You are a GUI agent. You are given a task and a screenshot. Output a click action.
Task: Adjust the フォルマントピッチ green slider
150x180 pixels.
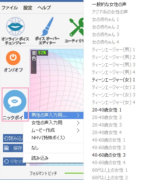[74, 173]
